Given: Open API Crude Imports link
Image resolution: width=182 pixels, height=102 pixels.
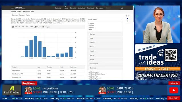Looking at the screenshot, I should (94, 72).
